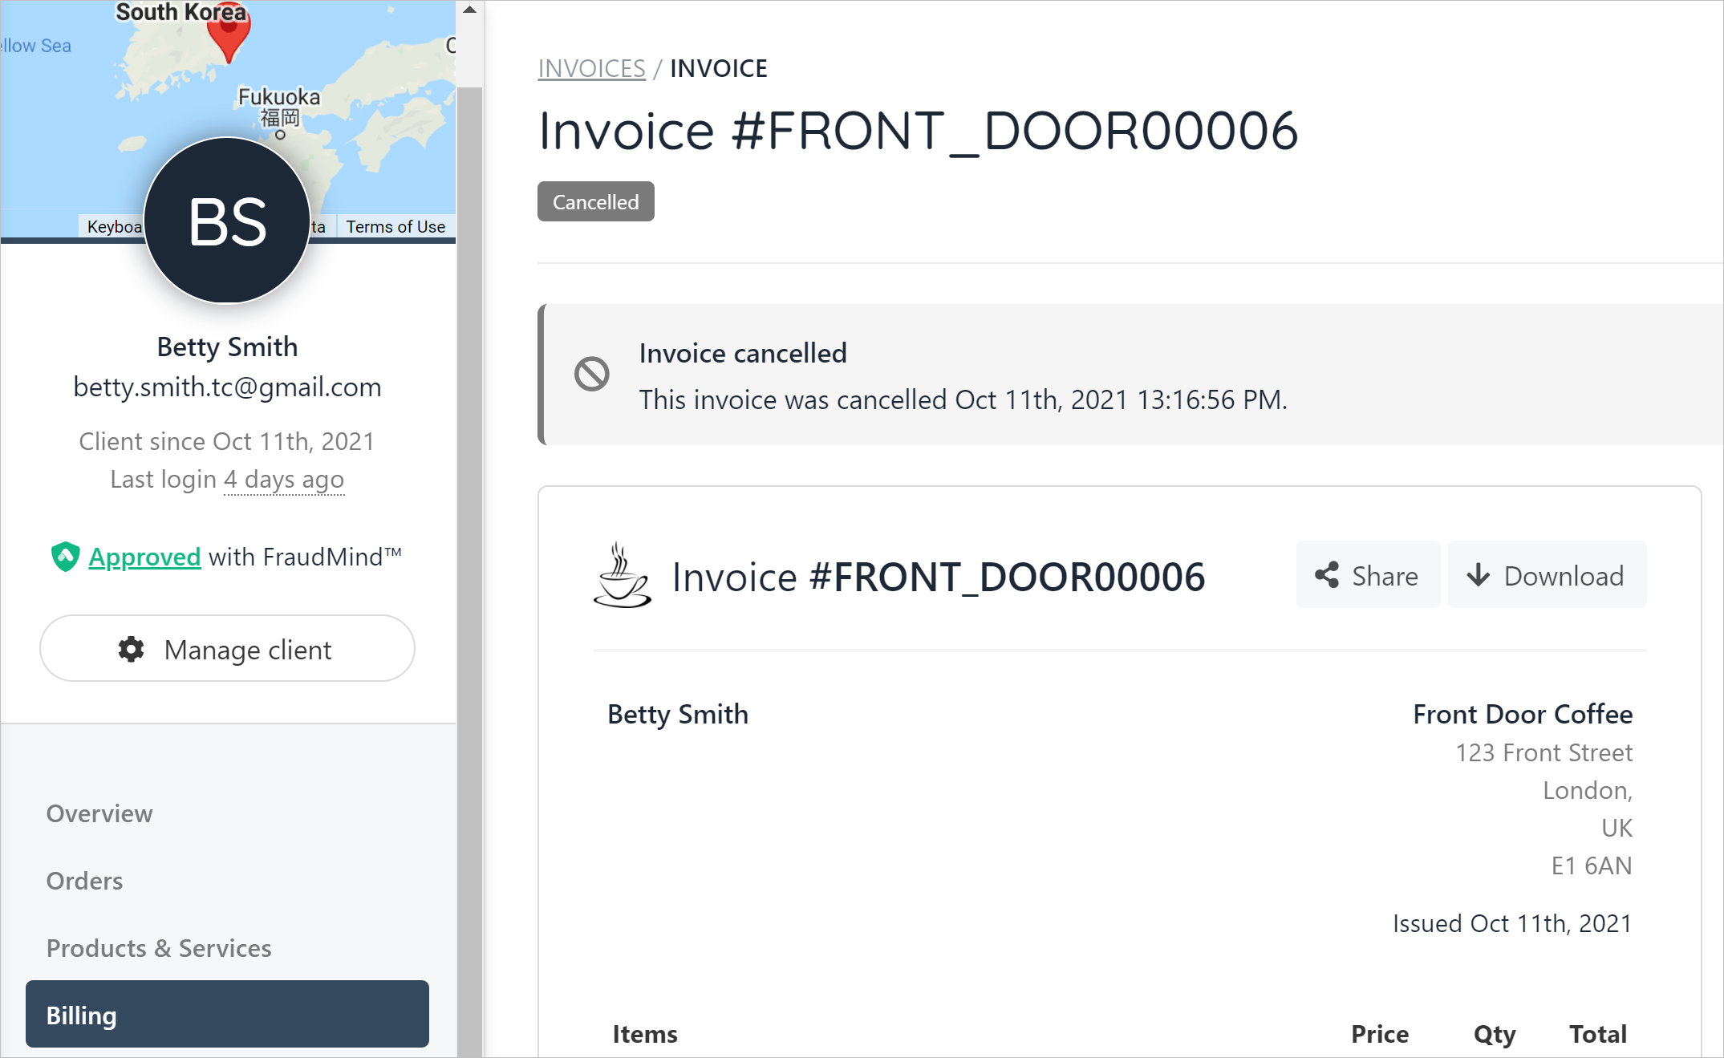
Task: Open Products & Services section
Action: pos(159,948)
